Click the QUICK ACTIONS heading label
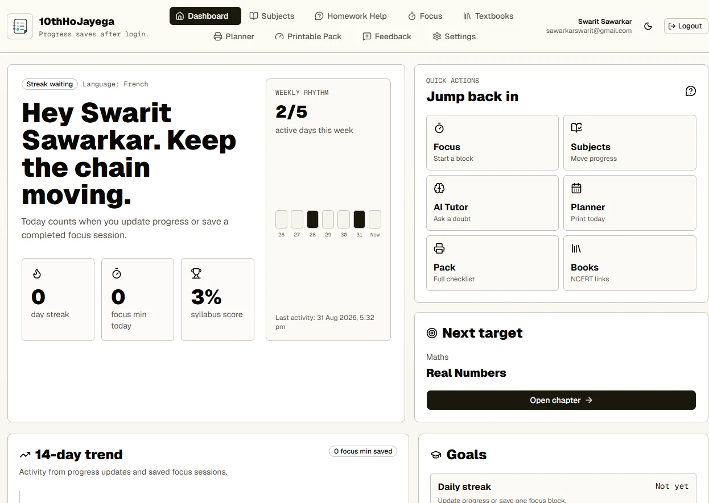This screenshot has height=503, width=709. pos(453,81)
